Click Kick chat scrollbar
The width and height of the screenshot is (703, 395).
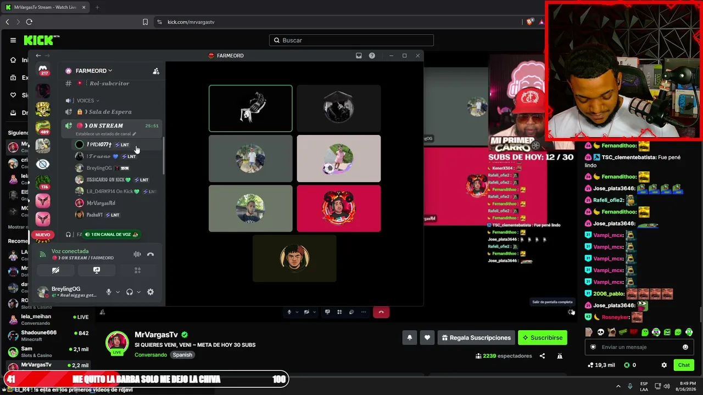click(700, 315)
